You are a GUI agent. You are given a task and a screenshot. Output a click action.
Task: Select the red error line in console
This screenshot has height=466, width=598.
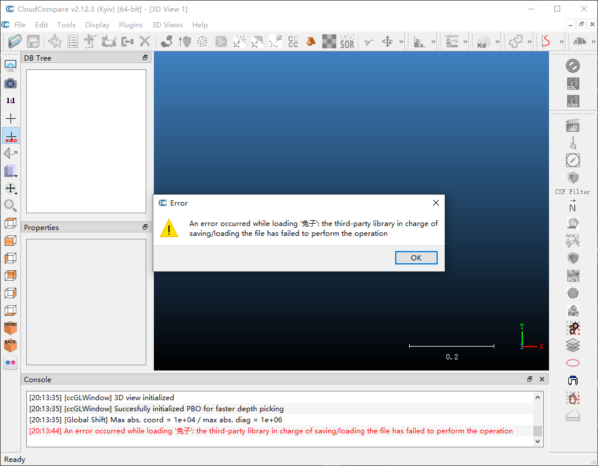click(280, 431)
